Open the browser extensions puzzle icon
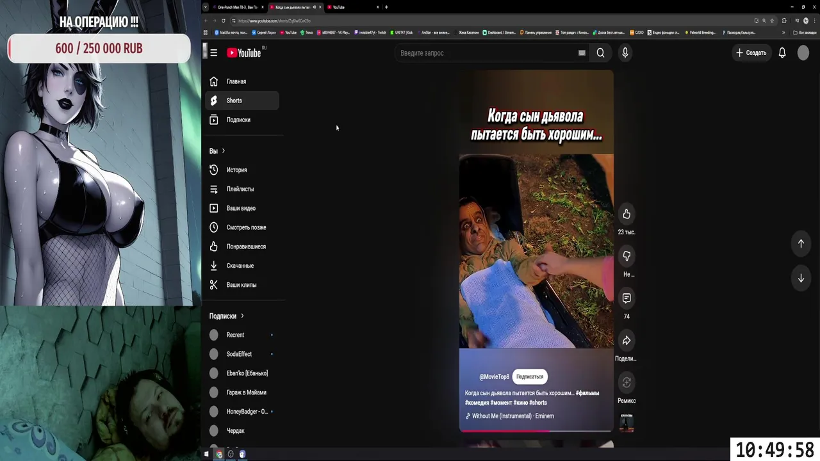The height and width of the screenshot is (461, 820). tap(784, 20)
